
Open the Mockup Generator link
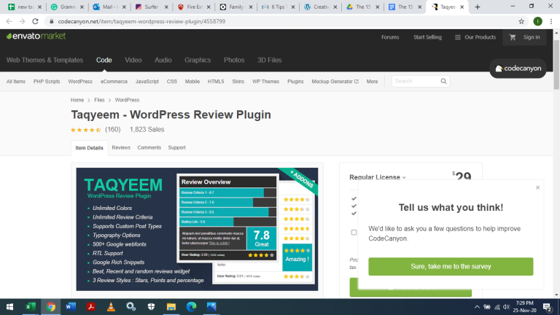(335, 82)
